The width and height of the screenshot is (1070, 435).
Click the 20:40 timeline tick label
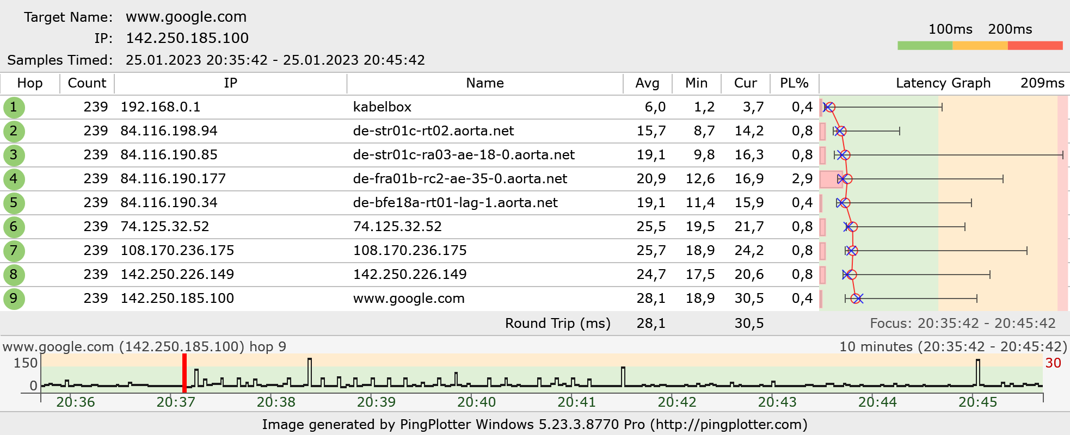(476, 402)
